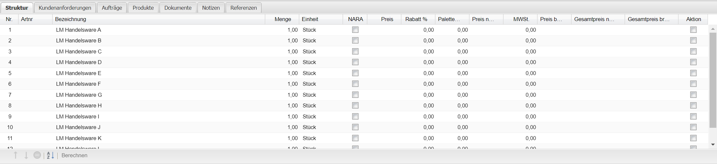Screen dimensions: 717x164
Task: Enable NARA for LM Handelsware F
Action: pos(355,84)
